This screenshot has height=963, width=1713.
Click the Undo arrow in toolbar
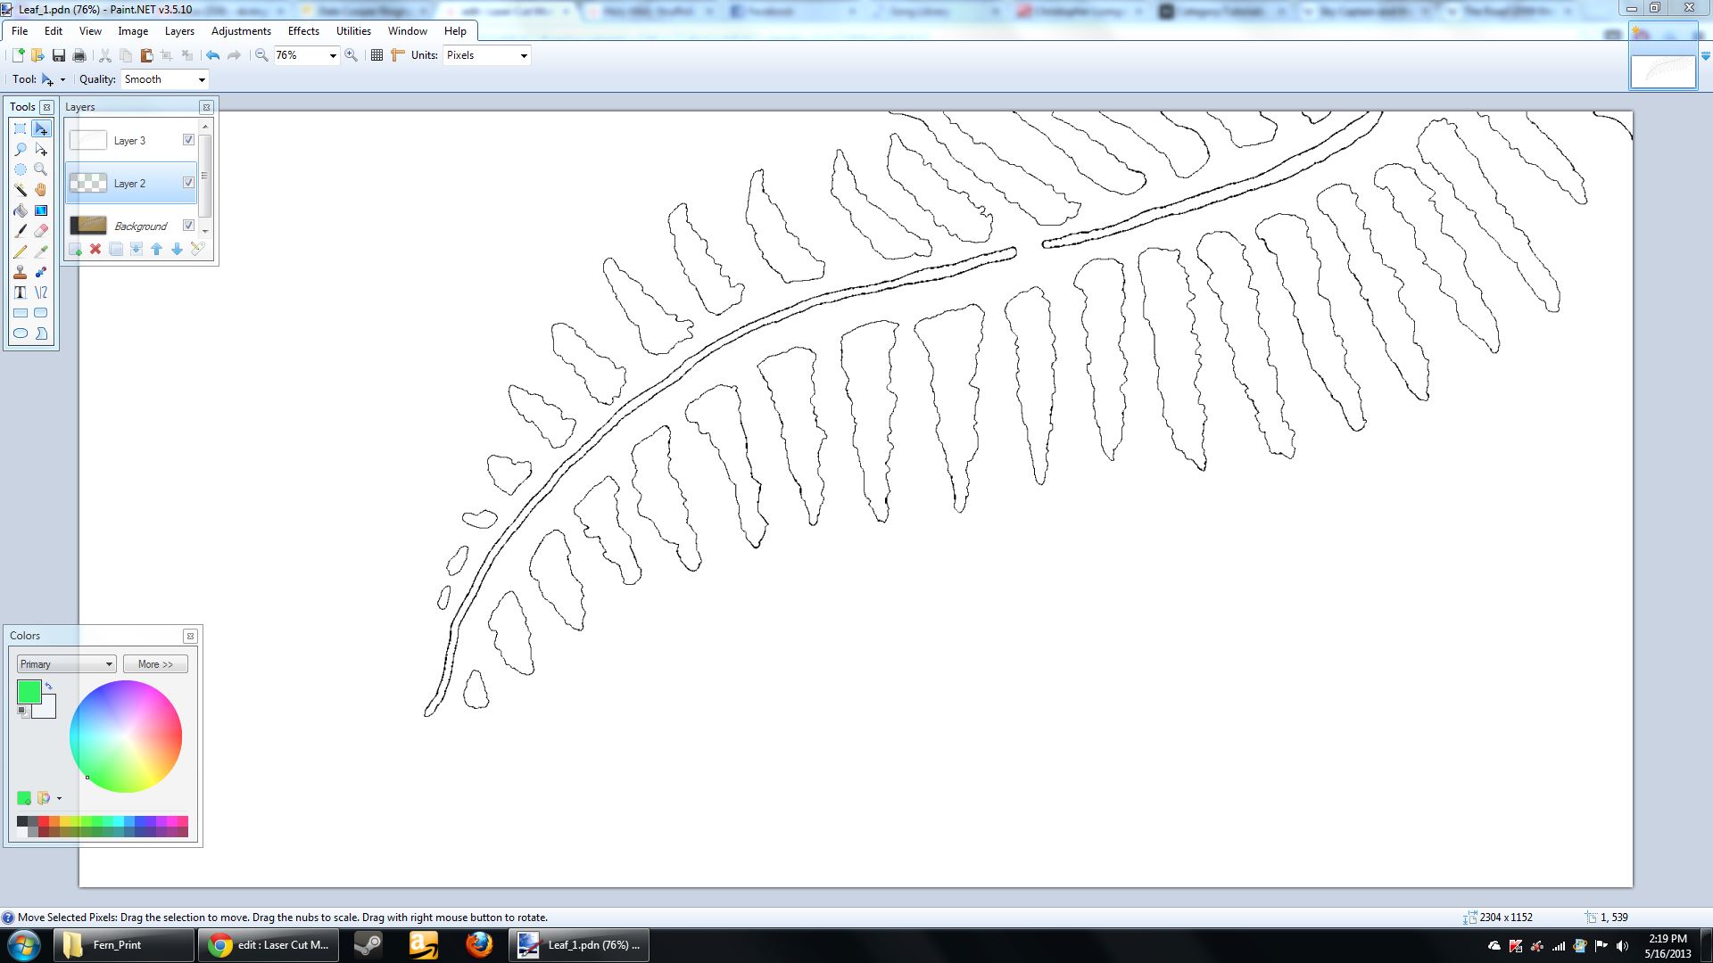212,55
